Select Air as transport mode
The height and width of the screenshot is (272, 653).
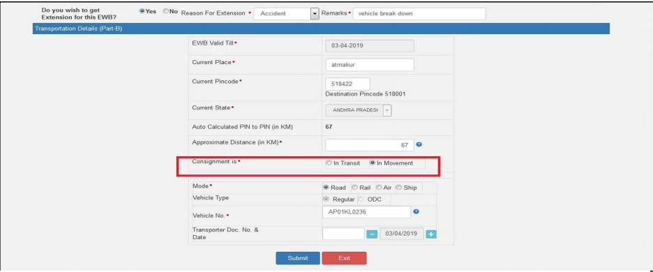pyautogui.click(x=379, y=188)
